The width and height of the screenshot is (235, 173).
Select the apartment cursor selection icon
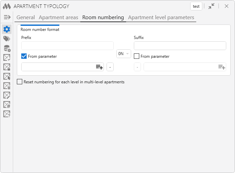pyautogui.click(x=7, y=76)
